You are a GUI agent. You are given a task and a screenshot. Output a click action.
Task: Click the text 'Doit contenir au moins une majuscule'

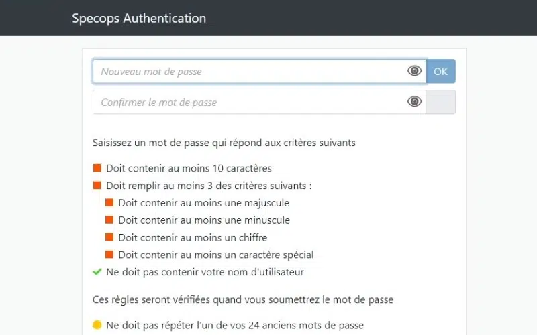point(203,202)
